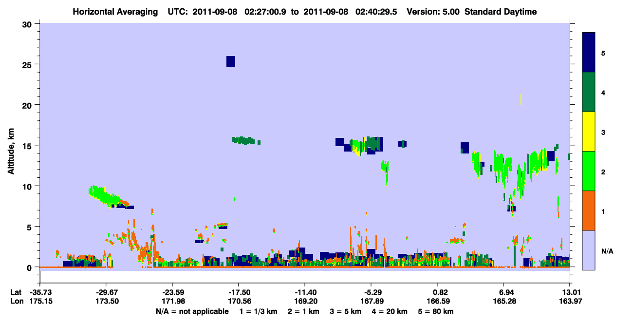The image size is (633, 325).
Task: Click the latitude value '-17.50'
Action: point(239,292)
